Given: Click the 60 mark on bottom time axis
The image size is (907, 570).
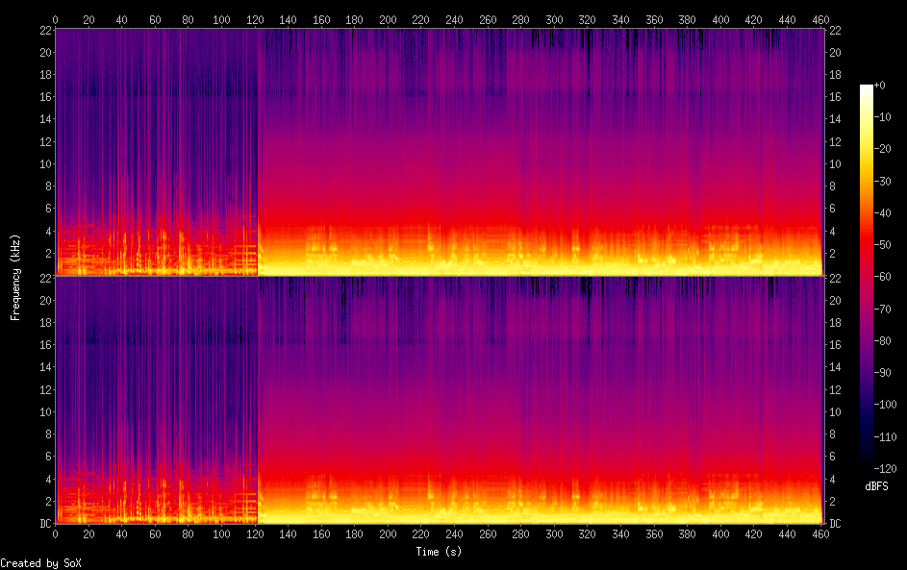Looking at the screenshot, I should [155, 535].
